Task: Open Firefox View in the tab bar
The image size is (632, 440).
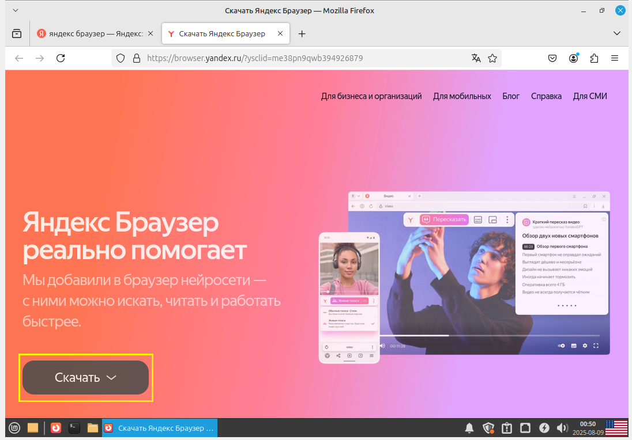Action: click(16, 33)
